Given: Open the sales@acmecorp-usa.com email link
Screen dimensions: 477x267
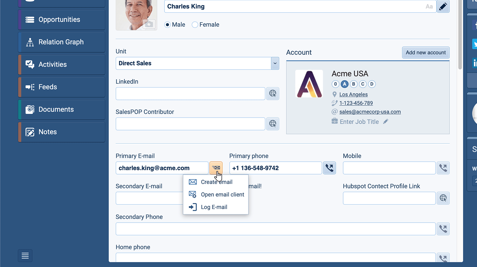Looking at the screenshot, I should click(x=370, y=112).
